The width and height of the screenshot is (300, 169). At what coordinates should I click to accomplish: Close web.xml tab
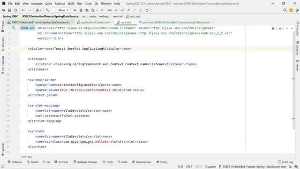pyautogui.click(x=134, y=22)
